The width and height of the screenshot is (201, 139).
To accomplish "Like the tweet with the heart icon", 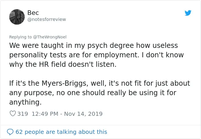I will [13, 113].
